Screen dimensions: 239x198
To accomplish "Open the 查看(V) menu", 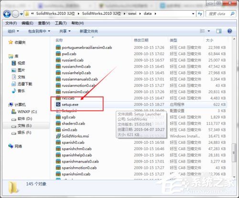I will click(44, 23).
